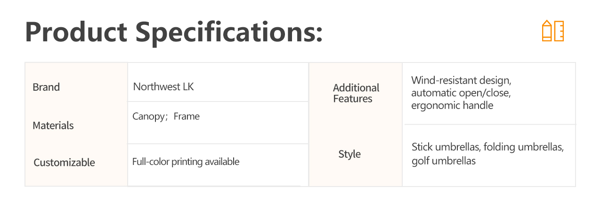Image resolution: width=601 pixels, height=203 pixels.
Task: Click the Northwest LK brand value
Action: point(163,87)
